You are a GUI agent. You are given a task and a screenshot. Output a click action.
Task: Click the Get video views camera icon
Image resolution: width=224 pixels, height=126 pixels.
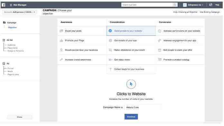point(110,60)
